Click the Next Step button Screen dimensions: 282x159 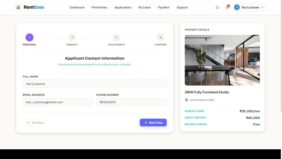pyautogui.click(x=153, y=123)
